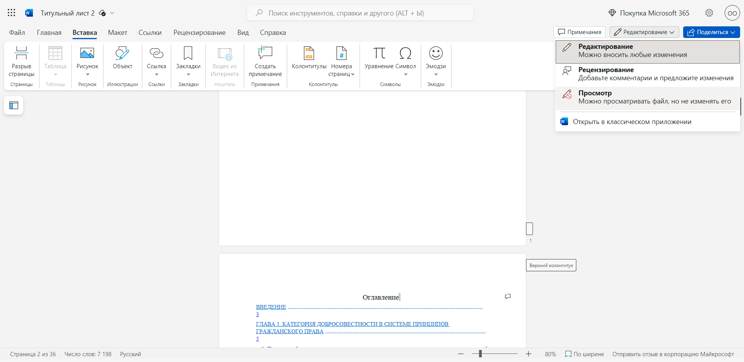
Task: Follow the ГЛАВА 1 contents link
Action: 352,328
